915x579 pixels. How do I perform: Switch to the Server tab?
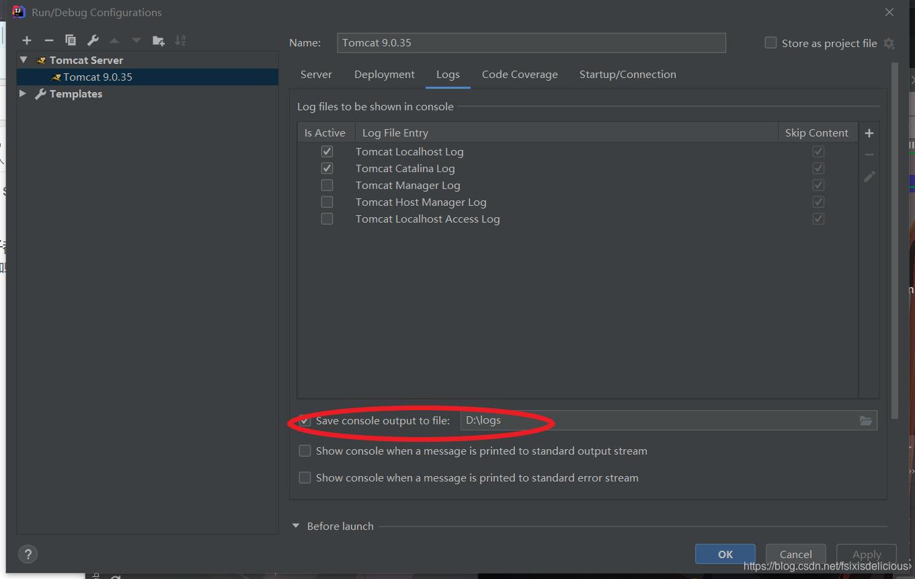click(x=316, y=75)
